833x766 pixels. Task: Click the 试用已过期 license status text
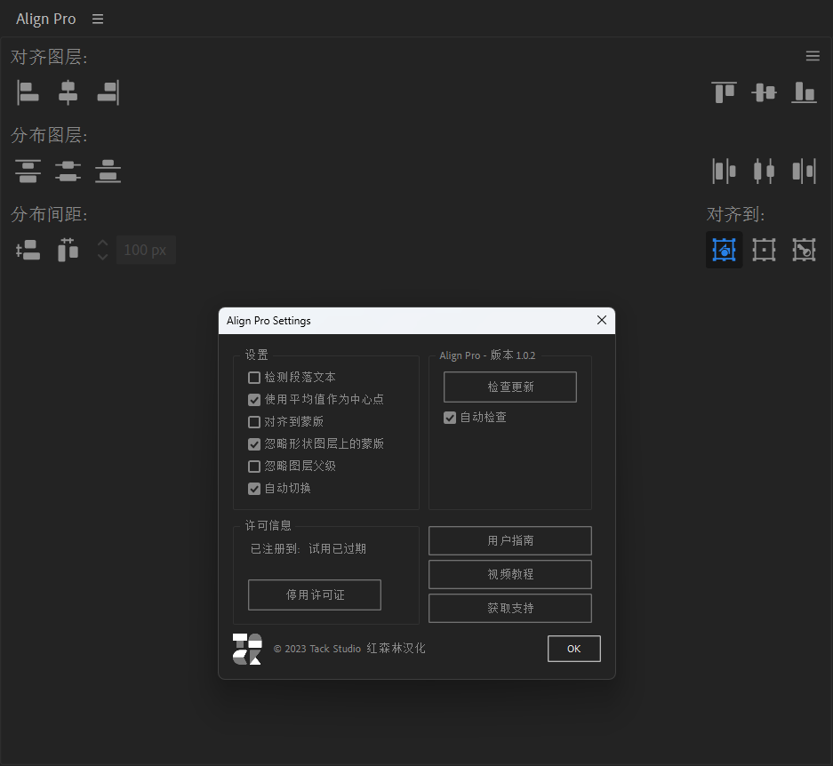click(337, 549)
